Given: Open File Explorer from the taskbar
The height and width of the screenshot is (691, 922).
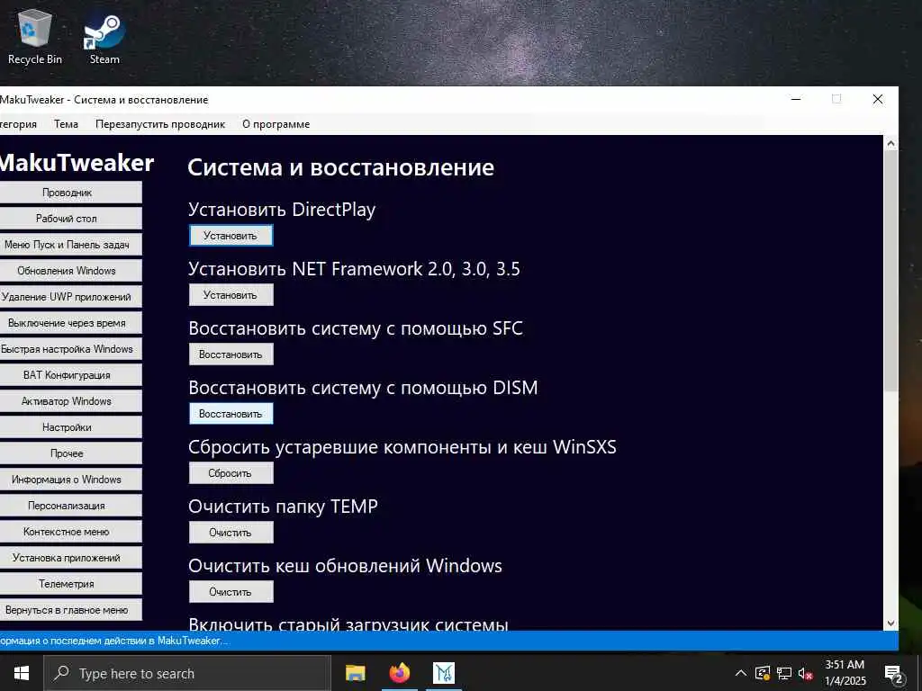Looking at the screenshot, I should pos(355,673).
